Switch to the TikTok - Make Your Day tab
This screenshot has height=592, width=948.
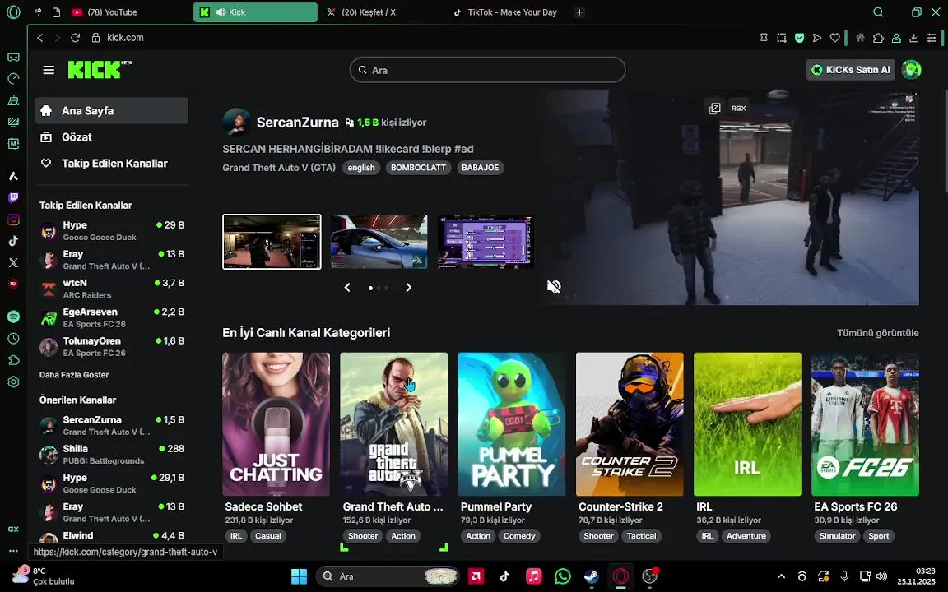(505, 12)
